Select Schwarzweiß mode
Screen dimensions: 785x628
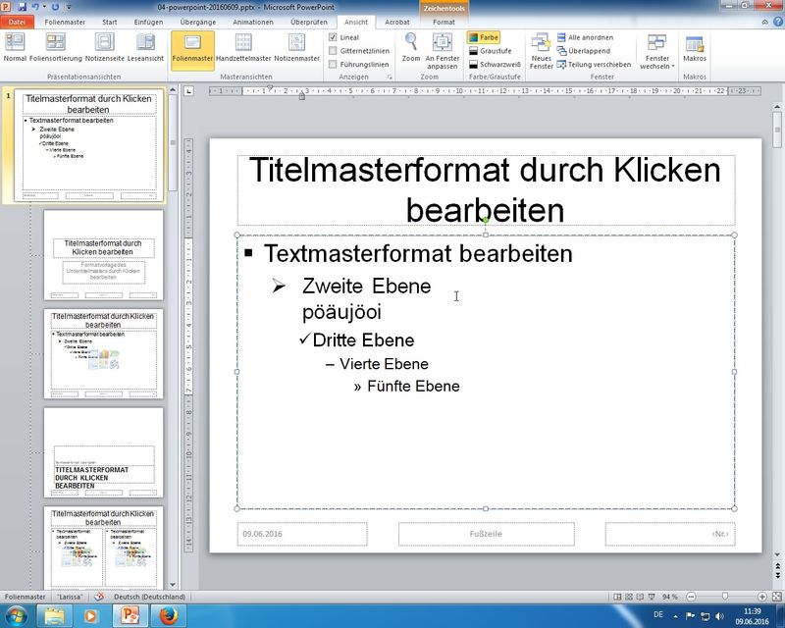[495, 65]
